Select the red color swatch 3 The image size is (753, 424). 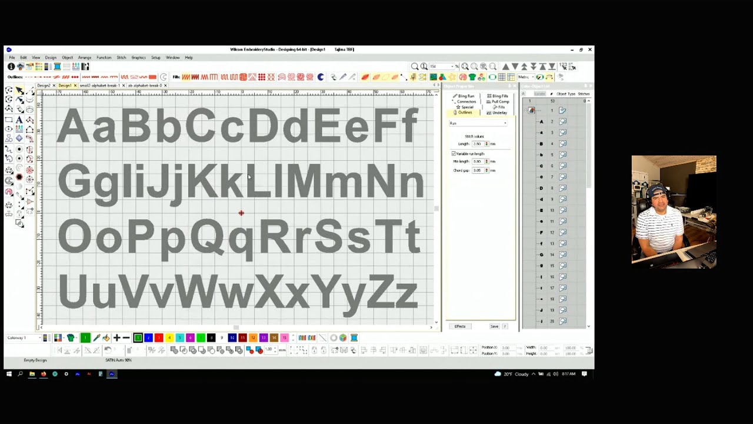click(159, 337)
